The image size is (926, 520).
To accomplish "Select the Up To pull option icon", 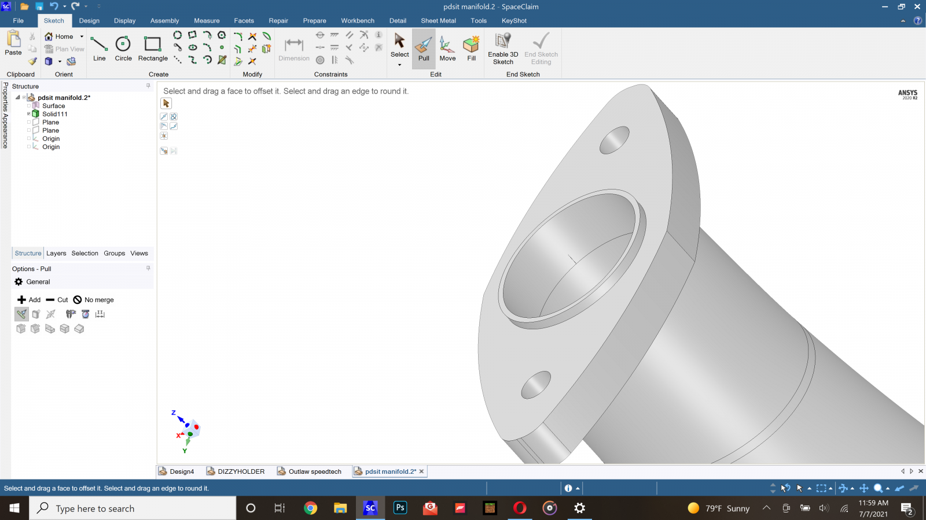I will 164,151.
